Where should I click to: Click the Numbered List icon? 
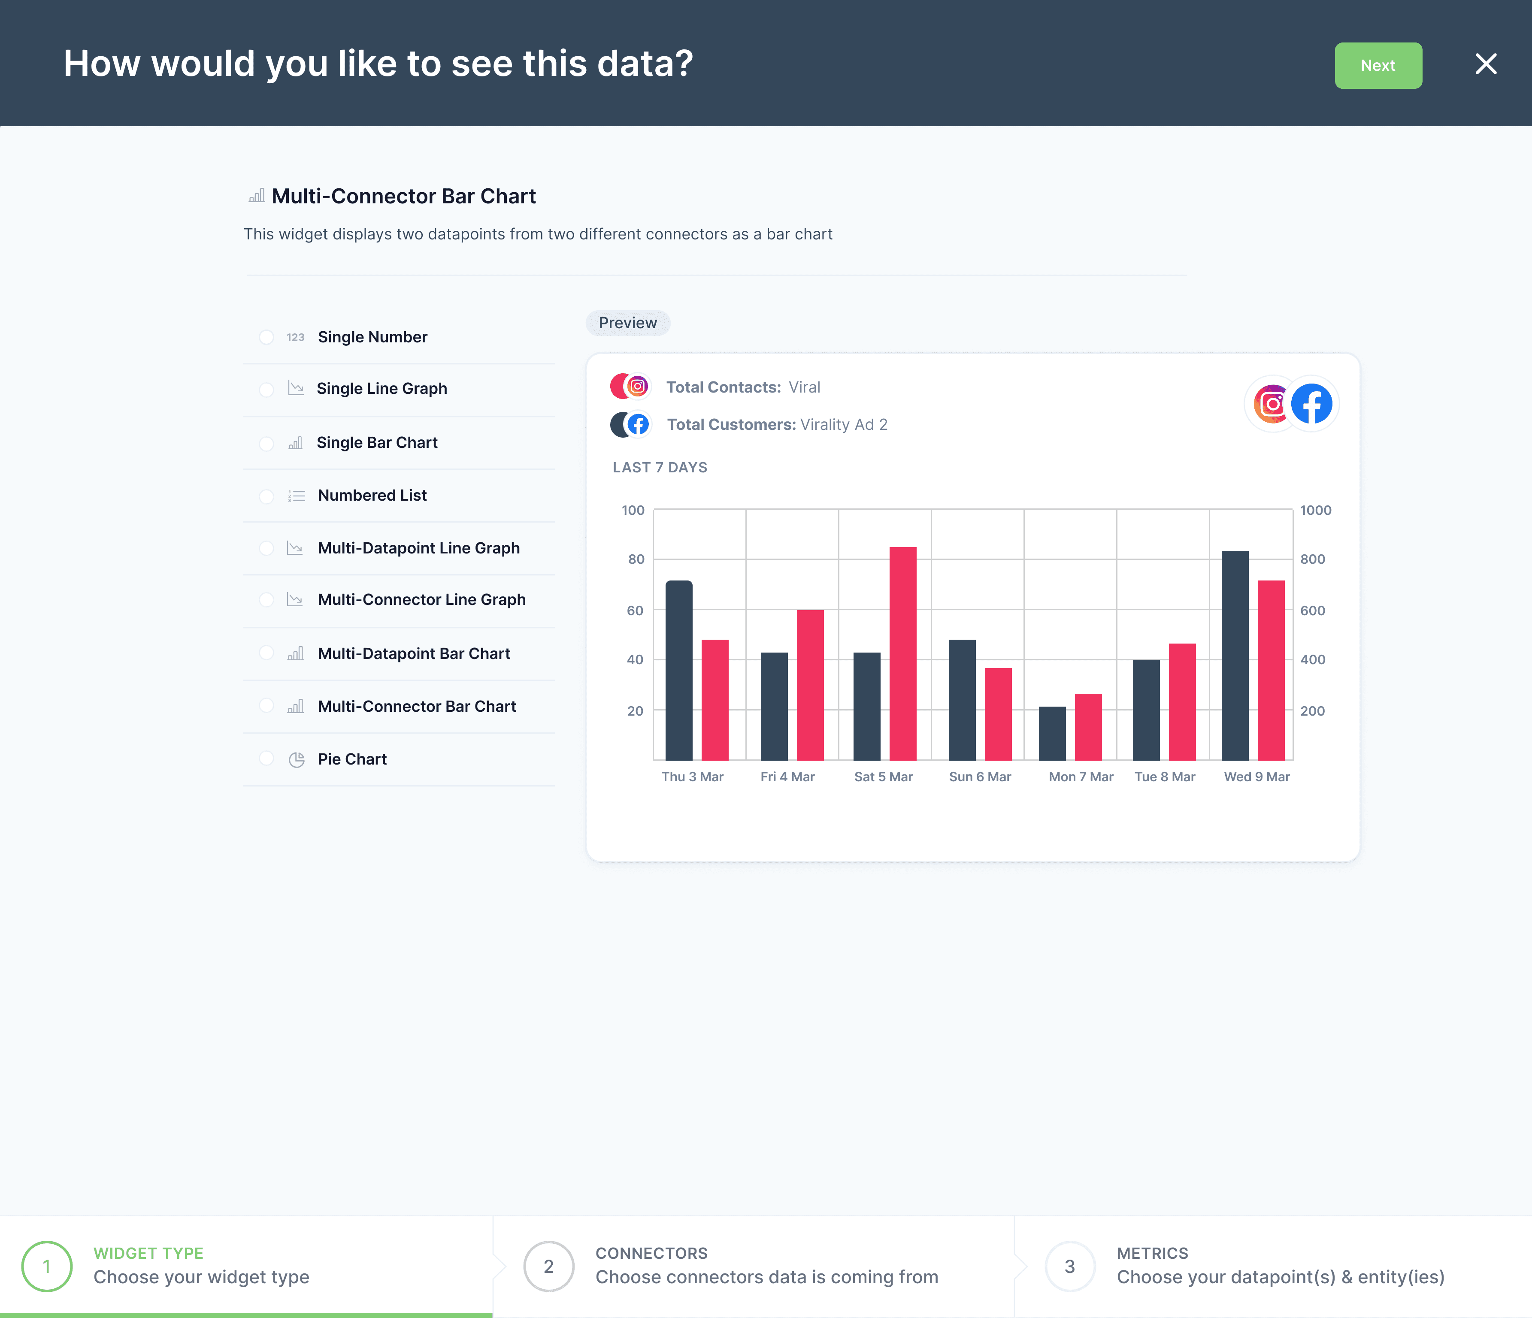click(297, 496)
